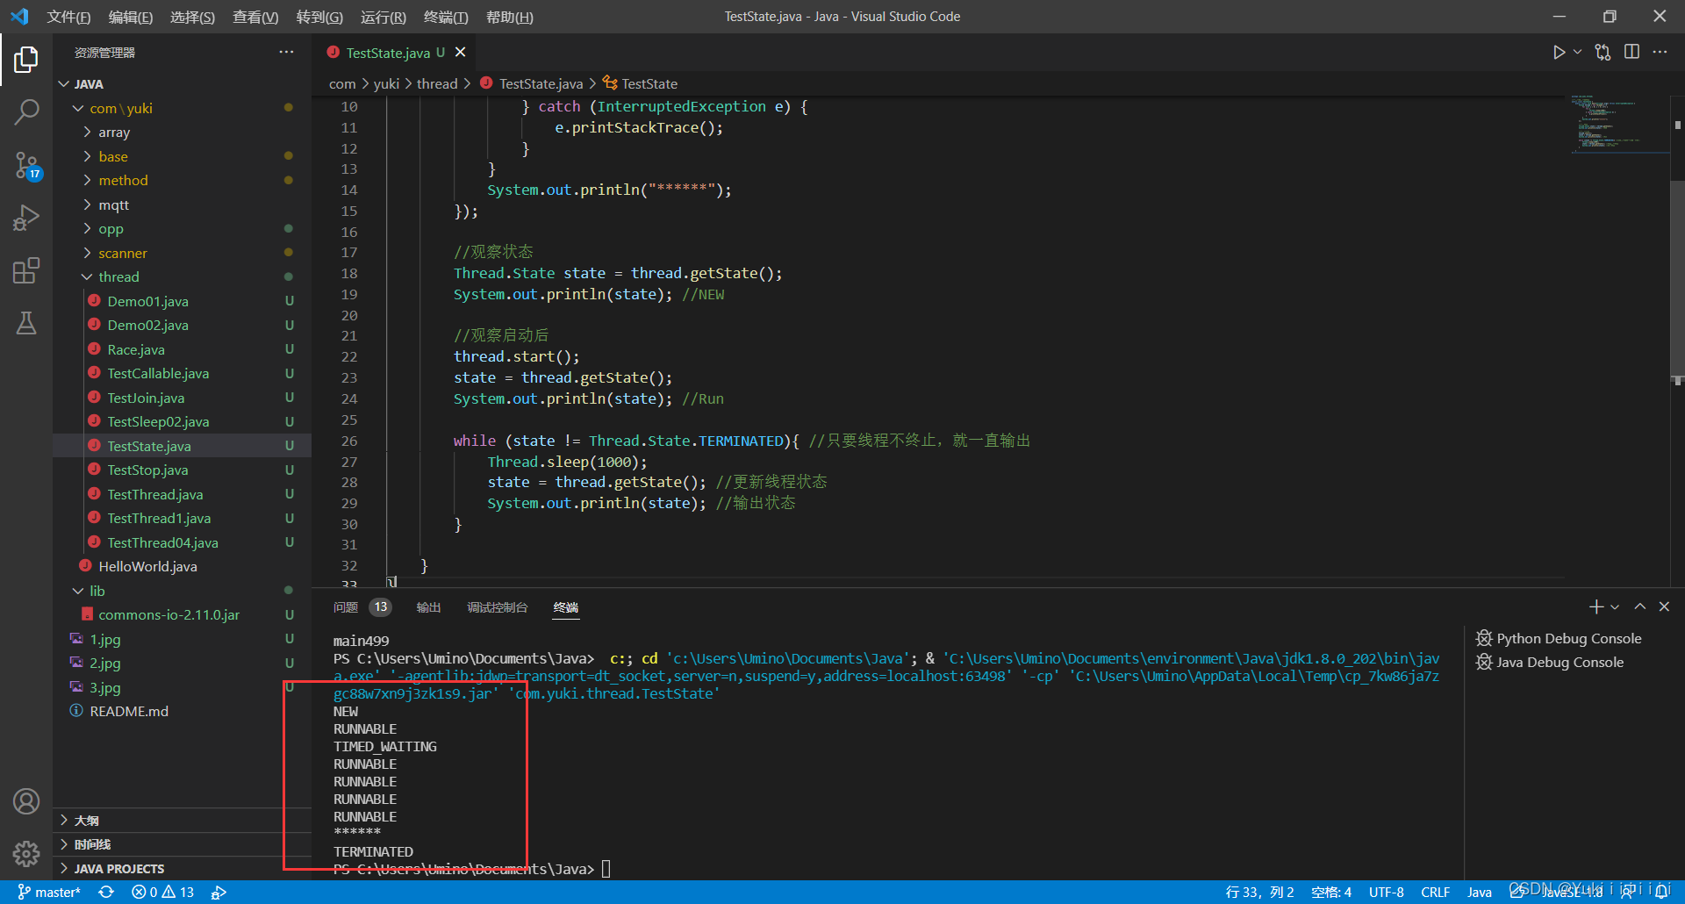Expand the mqtt folder
Image resolution: width=1685 pixels, height=904 pixels.
click(182, 204)
